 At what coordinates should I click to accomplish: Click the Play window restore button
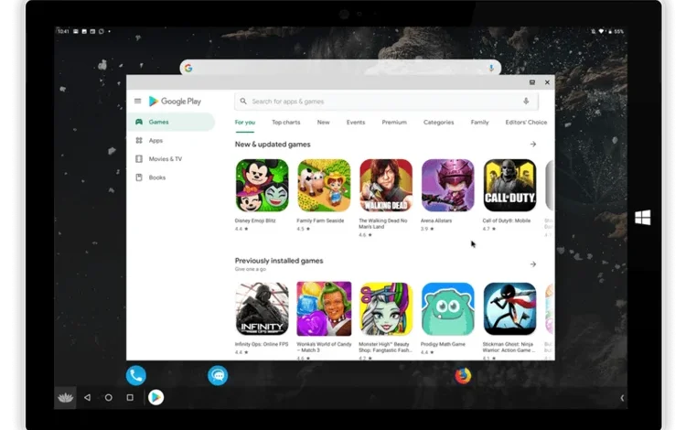tap(532, 82)
